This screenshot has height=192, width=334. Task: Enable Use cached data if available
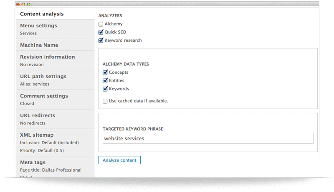(105, 101)
